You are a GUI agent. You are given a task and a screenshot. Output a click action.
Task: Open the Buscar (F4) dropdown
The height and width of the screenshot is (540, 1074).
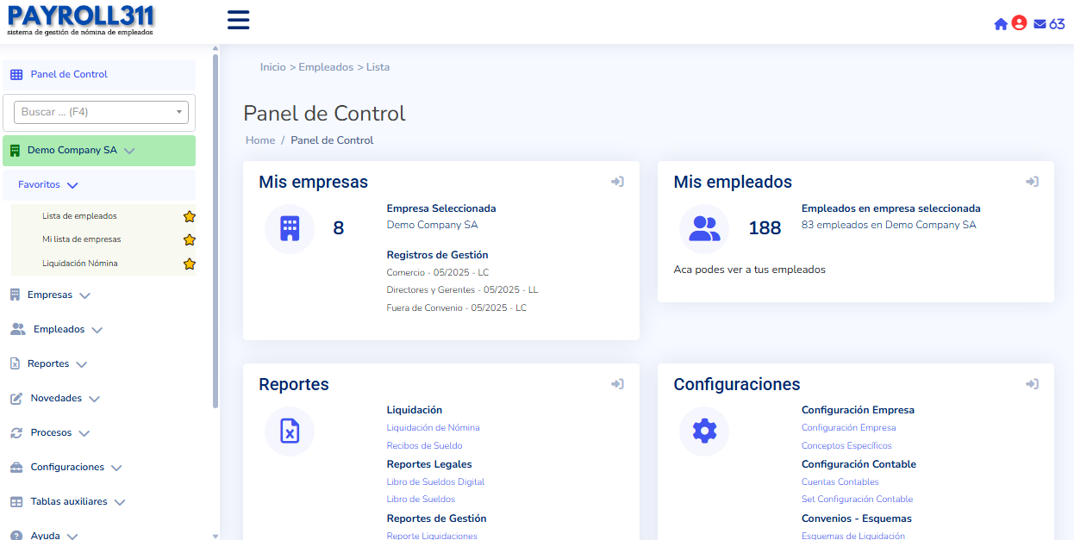(x=101, y=112)
